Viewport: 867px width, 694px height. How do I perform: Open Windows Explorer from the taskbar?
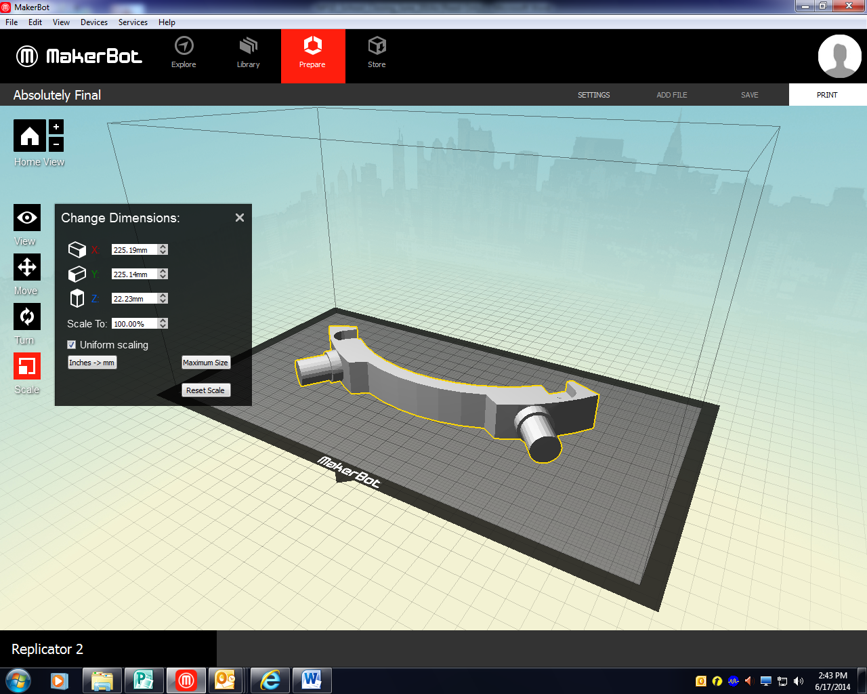tap(102, 680)
